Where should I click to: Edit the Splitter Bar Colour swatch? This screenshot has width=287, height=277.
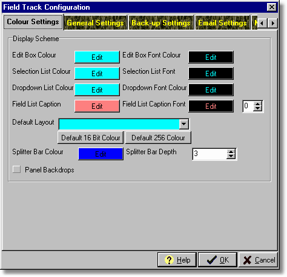(101, 154)
